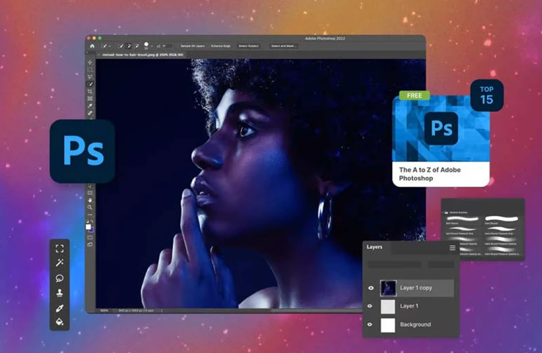Click the Select and Mask button
Viewport: 542px width, 353px height.
pyautogui.click(x=283, y=46)
